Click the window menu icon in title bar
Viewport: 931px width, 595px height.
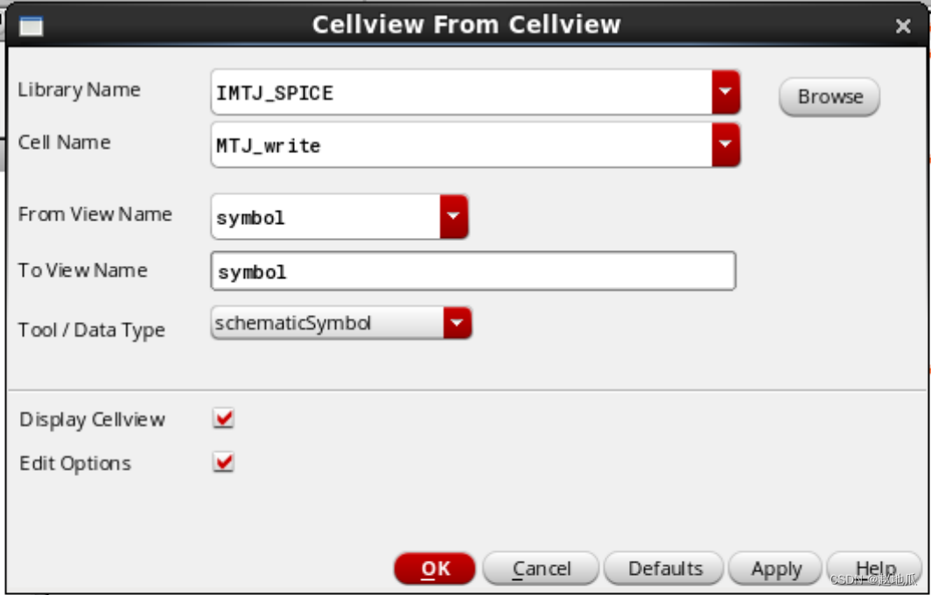coord(31,25)
